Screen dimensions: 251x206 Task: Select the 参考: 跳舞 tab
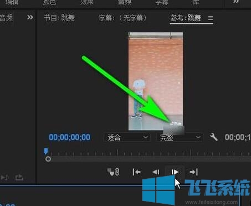186,18
